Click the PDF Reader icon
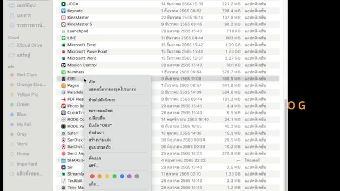340x191 pixels. [x=63, y=99]
